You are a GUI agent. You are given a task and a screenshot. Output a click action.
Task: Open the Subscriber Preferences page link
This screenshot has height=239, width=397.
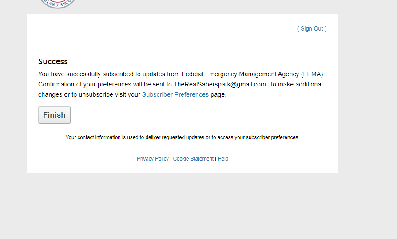coord(175,94)
